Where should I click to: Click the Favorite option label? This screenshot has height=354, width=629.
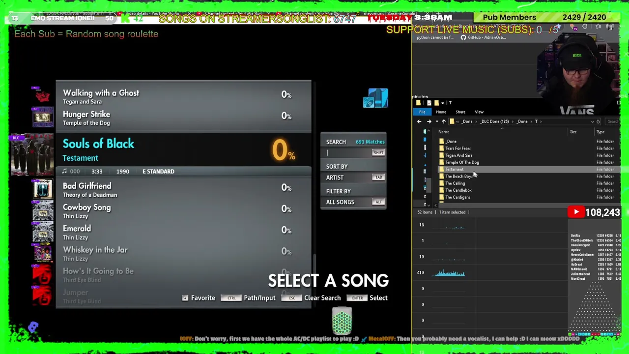pyautogui.click(x=203, y=298)
